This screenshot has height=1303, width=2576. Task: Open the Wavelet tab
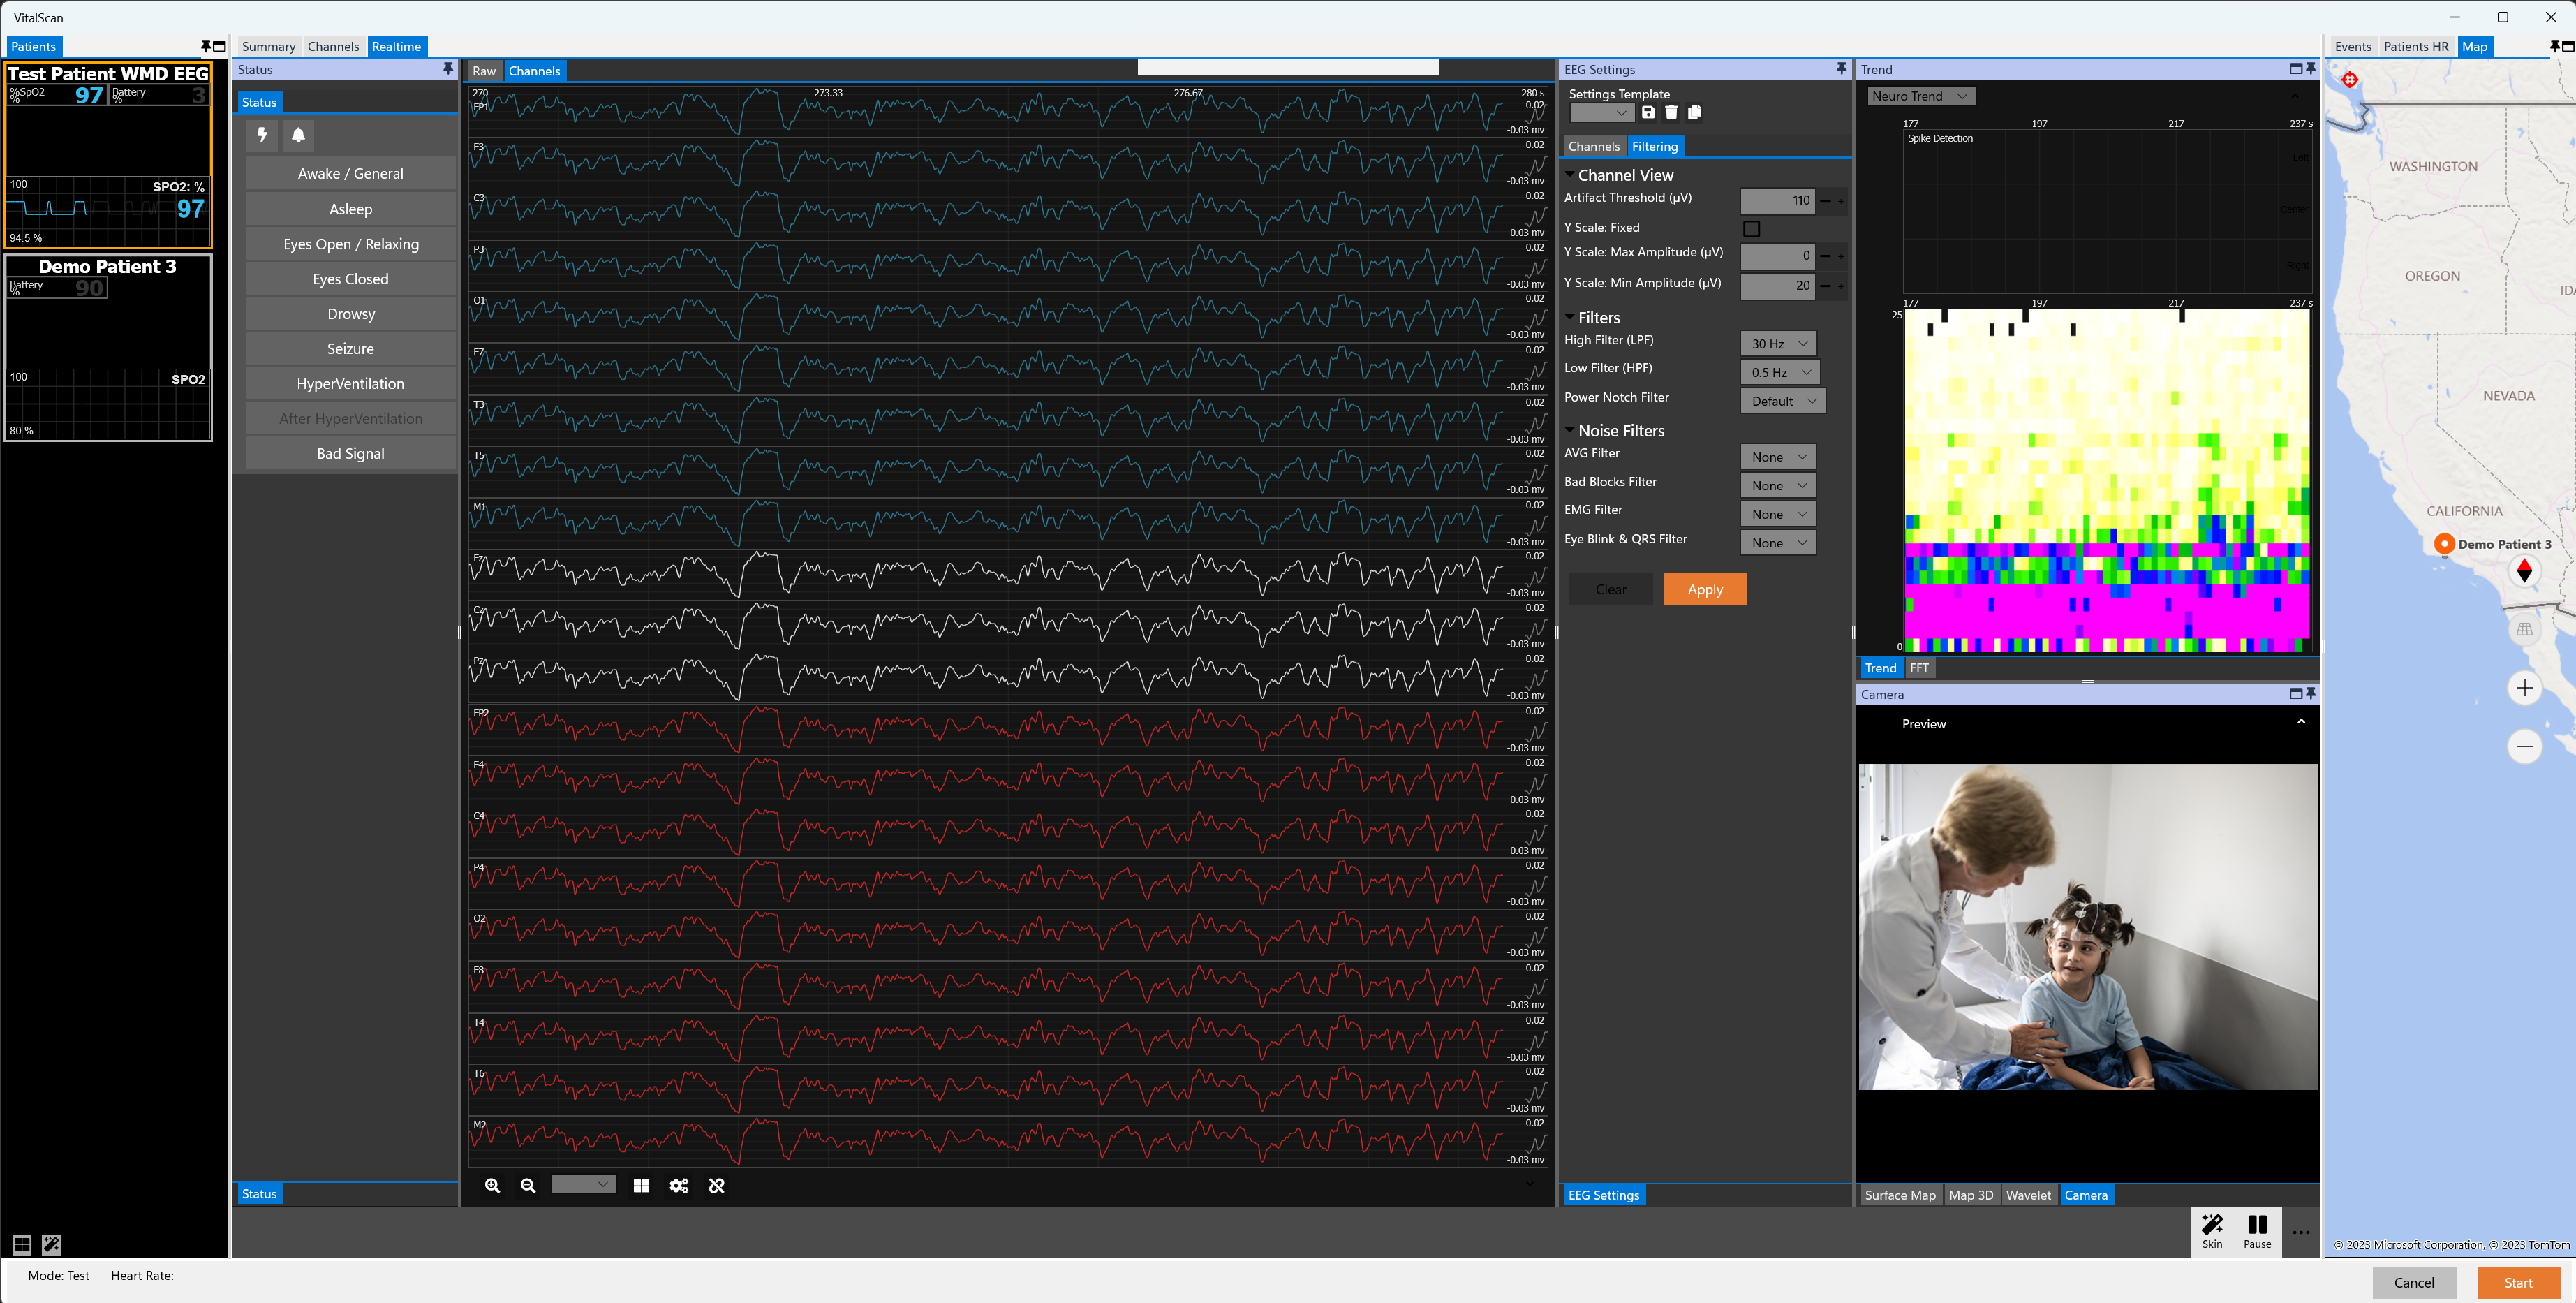(2028, 1195)
